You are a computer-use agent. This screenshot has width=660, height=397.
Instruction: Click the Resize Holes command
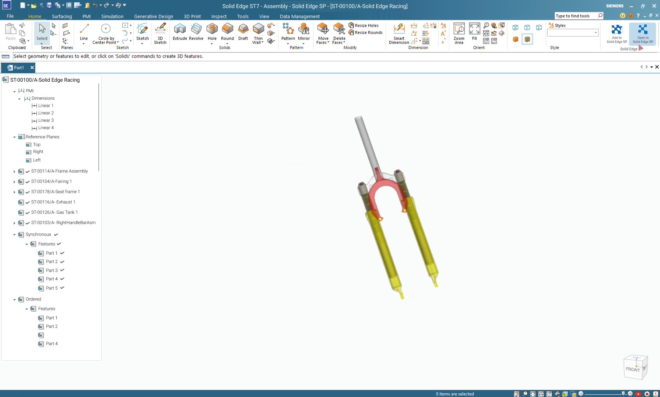(x=364, y=25)
